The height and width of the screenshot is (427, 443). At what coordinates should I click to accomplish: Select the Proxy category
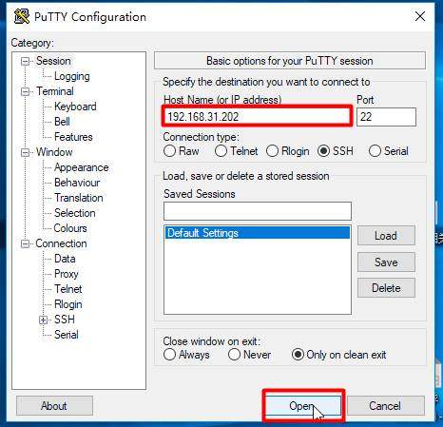pos(67,274)
